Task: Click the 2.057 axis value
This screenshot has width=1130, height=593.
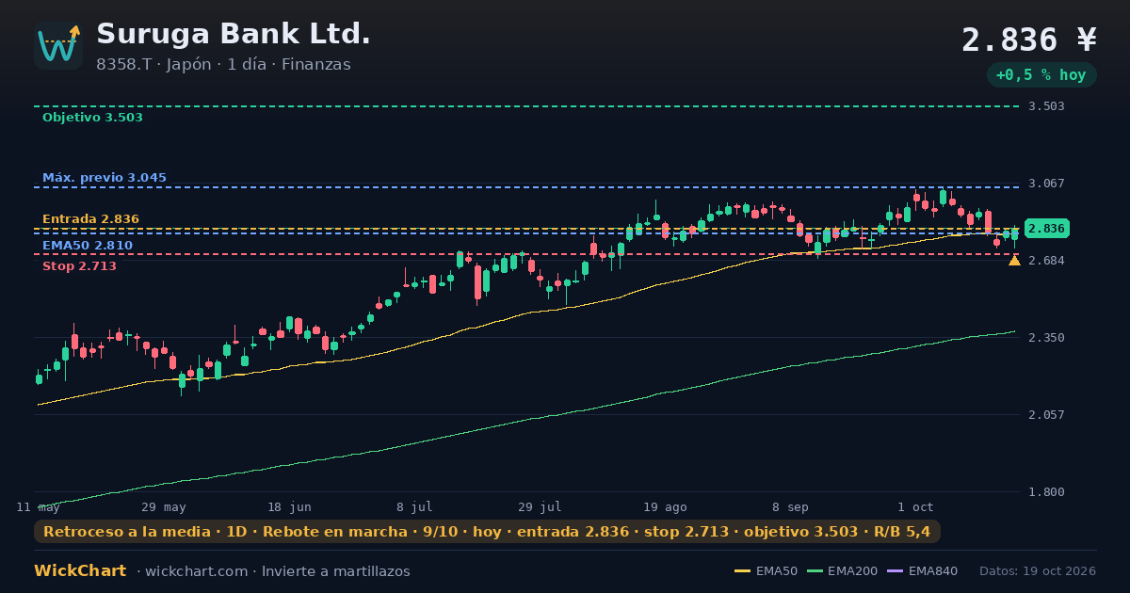Action: point(1046,415)
